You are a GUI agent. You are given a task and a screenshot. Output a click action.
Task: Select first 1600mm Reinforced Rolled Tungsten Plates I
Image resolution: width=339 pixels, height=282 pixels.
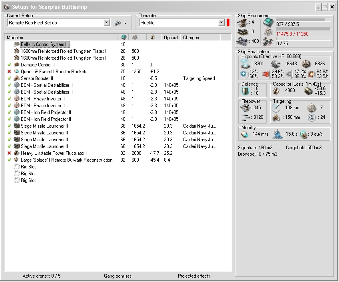64,51
